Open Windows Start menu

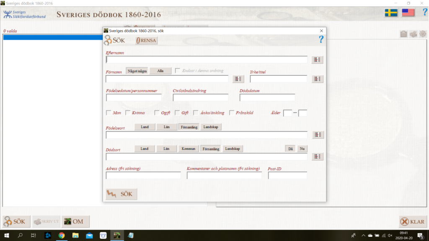[7, 235]
